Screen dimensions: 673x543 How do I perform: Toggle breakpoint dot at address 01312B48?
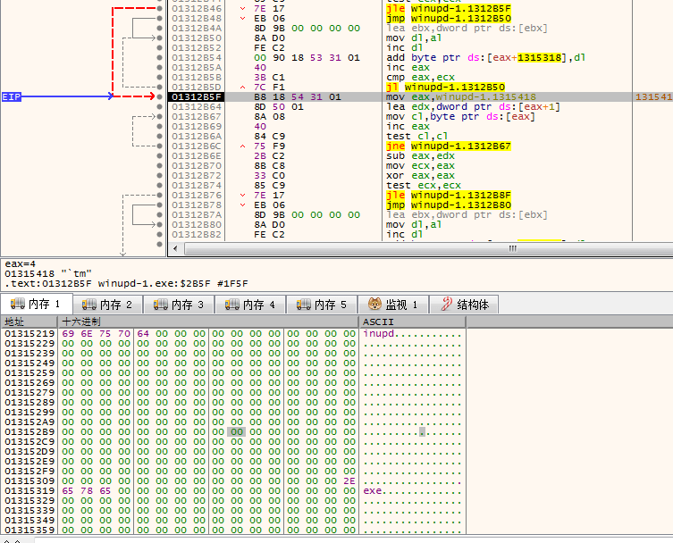coord(160,19)
